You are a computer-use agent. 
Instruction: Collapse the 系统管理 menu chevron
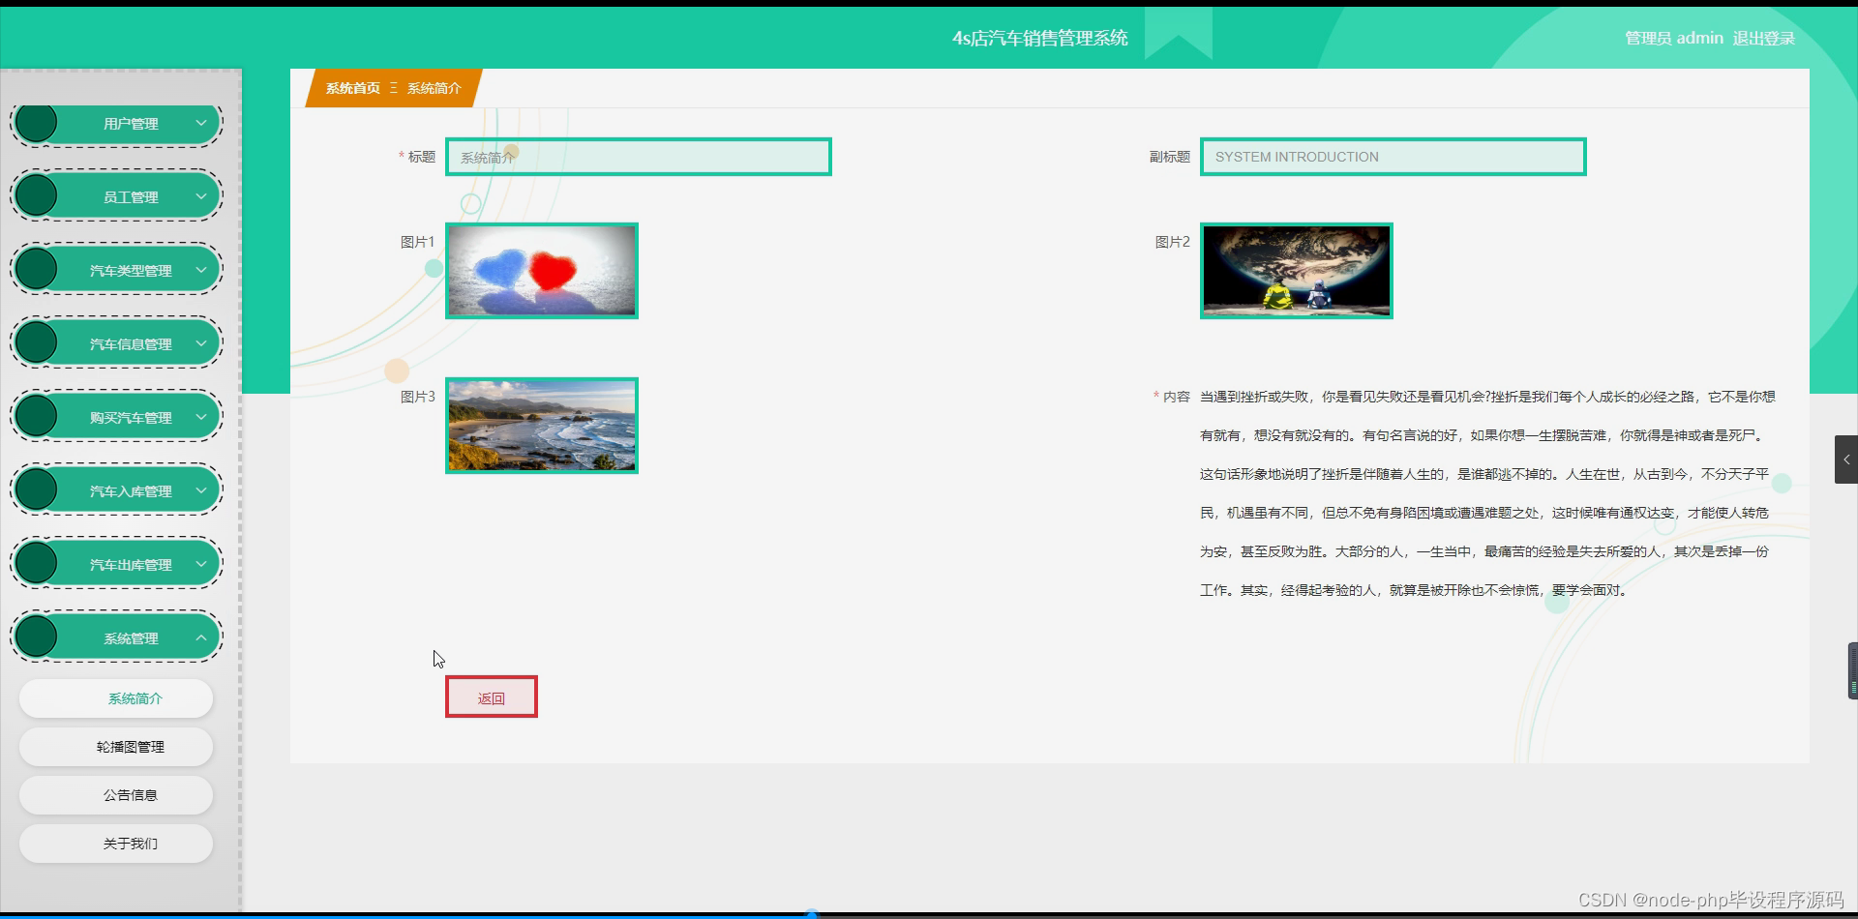pyautogui.click(x=201, y=637)
